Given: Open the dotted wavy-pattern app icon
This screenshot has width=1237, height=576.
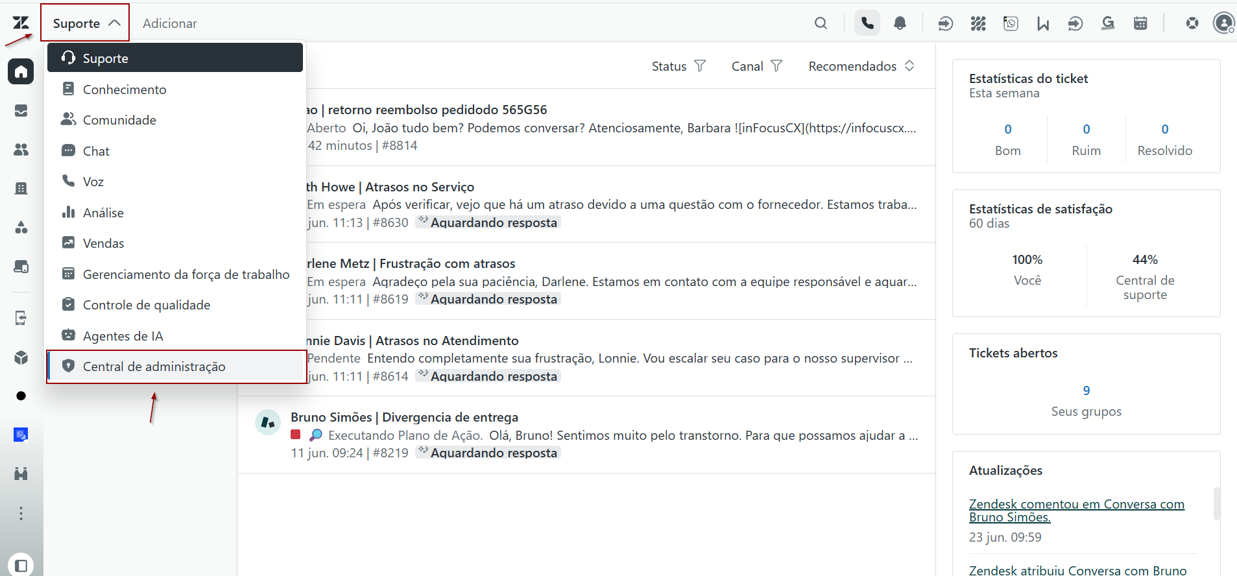Looking at the screenshot, I should pyautogui.click(x=978, y=24).
